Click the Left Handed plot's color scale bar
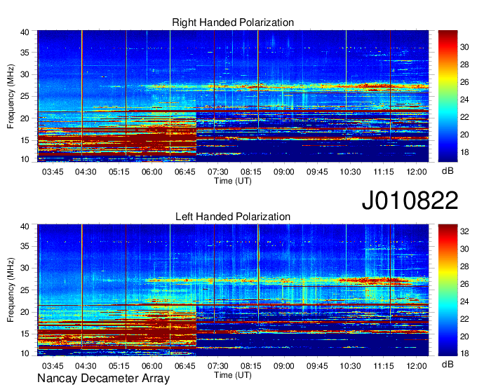Screen dimensions: 477x387 pos(448,290)
